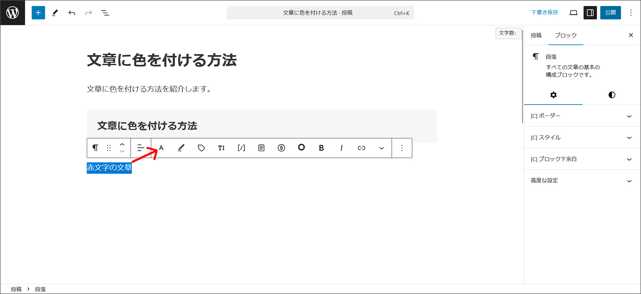The image size is (641, 294).
Task: Open the document overview list icon
Action: (x=105, y=13)
